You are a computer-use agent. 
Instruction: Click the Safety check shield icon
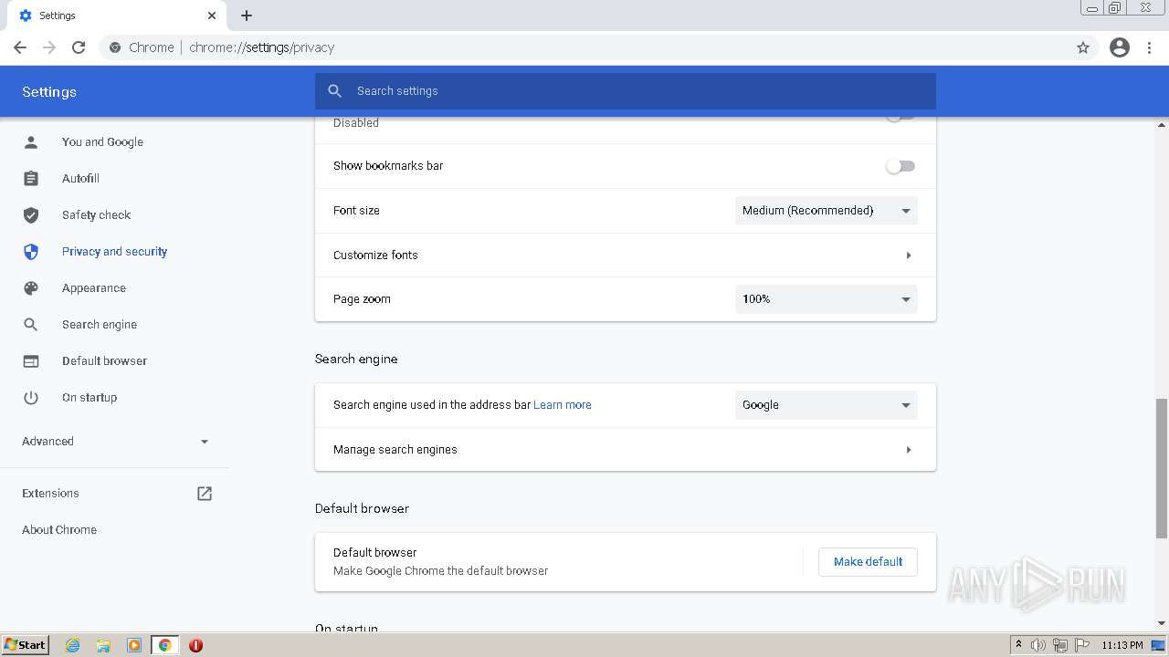point(31,215)
